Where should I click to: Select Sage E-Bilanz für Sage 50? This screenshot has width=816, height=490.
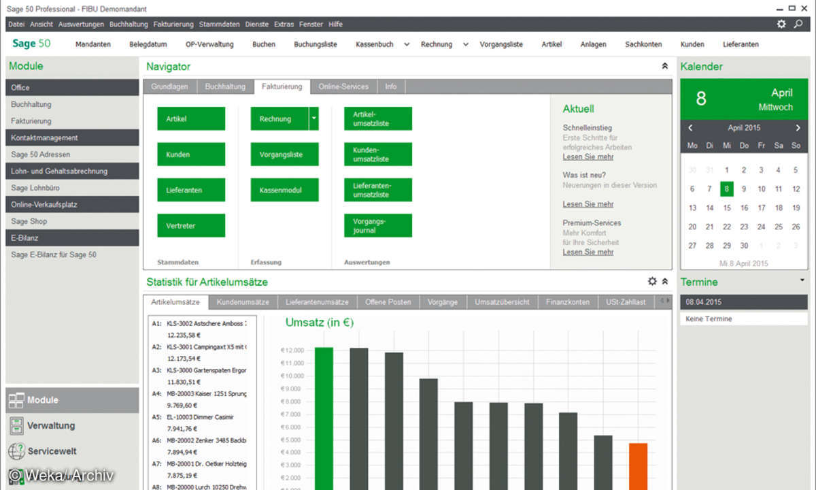[x=72, y=255]
